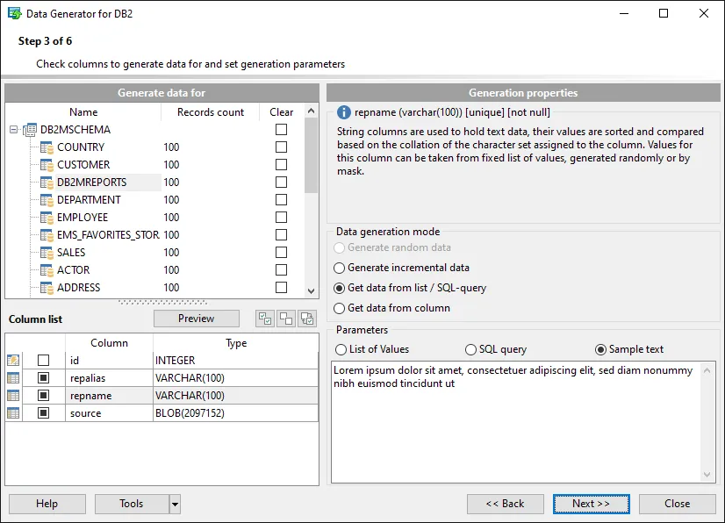The width and height of the screenshot is (725, 523).
Task: Click the COUNTRY table icon
Action: [47, 147]
